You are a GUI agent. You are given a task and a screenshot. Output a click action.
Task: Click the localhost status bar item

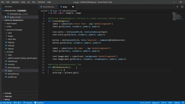coord(39,103)
